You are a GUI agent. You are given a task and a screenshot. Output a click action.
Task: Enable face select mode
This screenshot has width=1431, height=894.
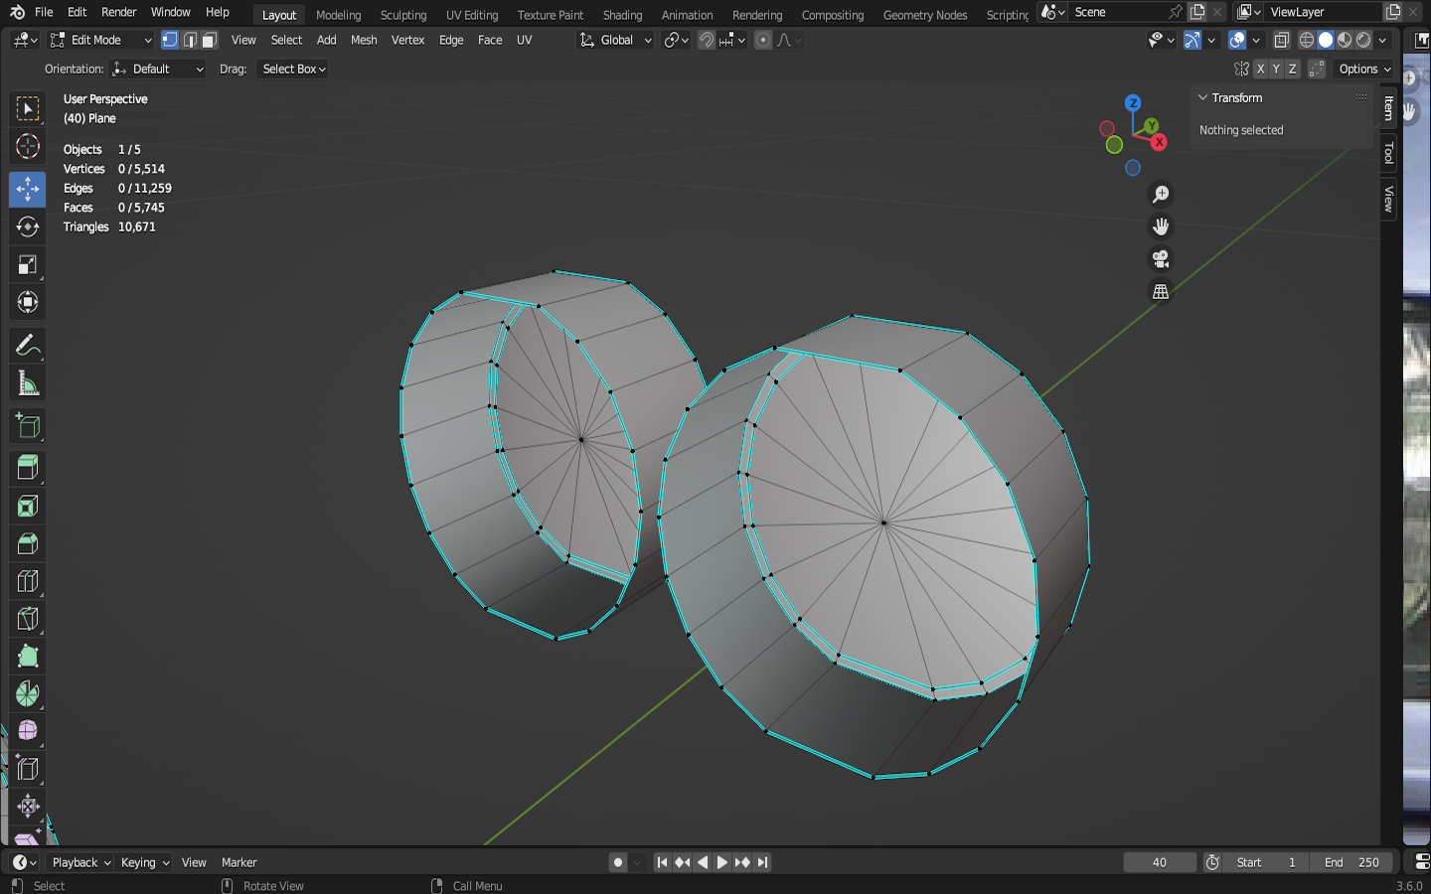coord(209,40)
